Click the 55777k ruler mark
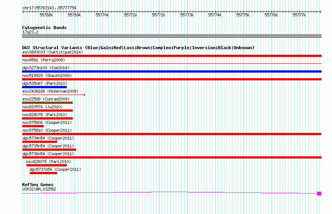 [x=299, y=15]
